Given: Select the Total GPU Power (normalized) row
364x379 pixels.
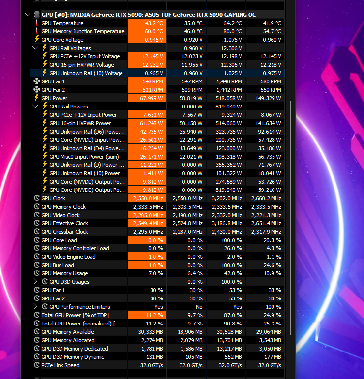Looking at the screenshot, I should 157,324.
